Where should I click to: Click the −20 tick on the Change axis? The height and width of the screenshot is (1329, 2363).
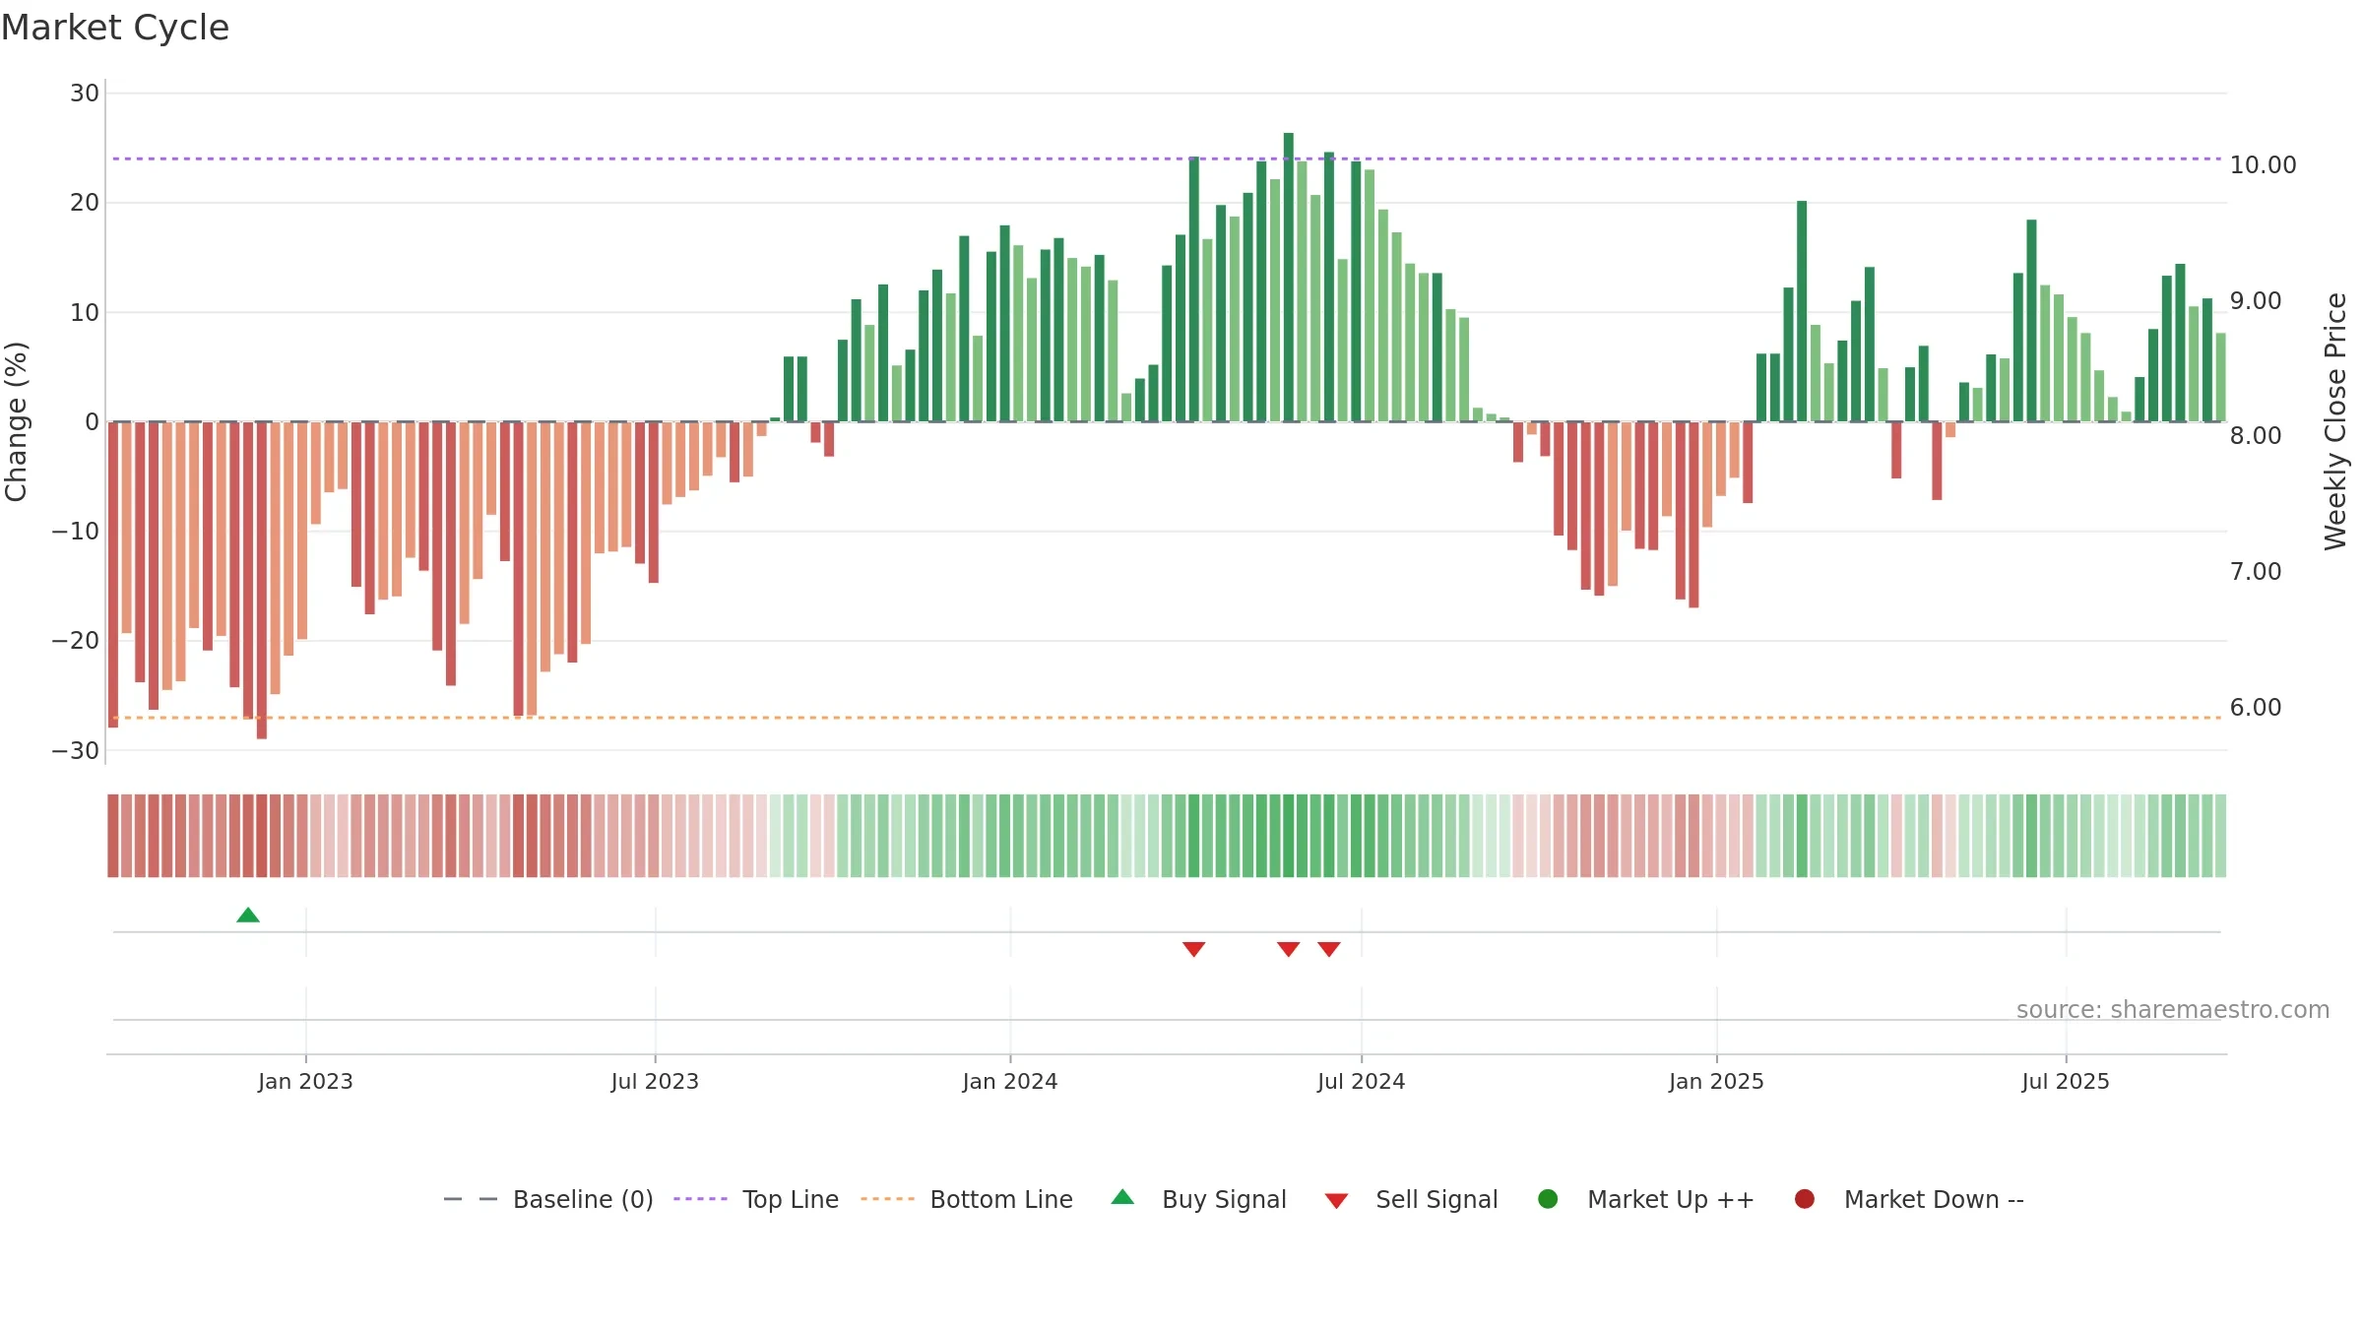(76, 641)
